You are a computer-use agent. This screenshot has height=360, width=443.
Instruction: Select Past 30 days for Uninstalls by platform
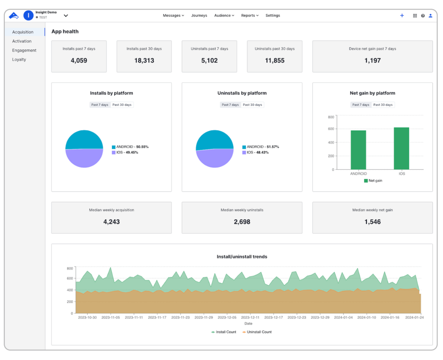(x=252, y=105)
